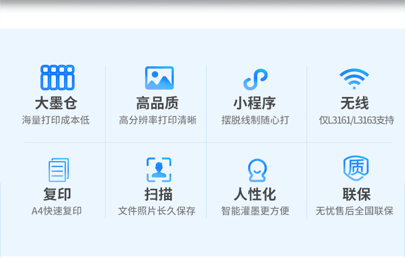The height and width of the screenshot is (258, 405).
Task: Click the text 高分辨率打印清晰
Action: (x=158, y=120)
